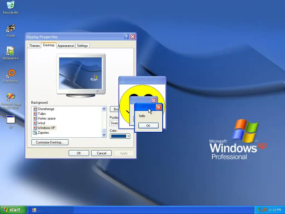
Task: Close the grayed dialog behind hello box
Action: coord(154,100)
